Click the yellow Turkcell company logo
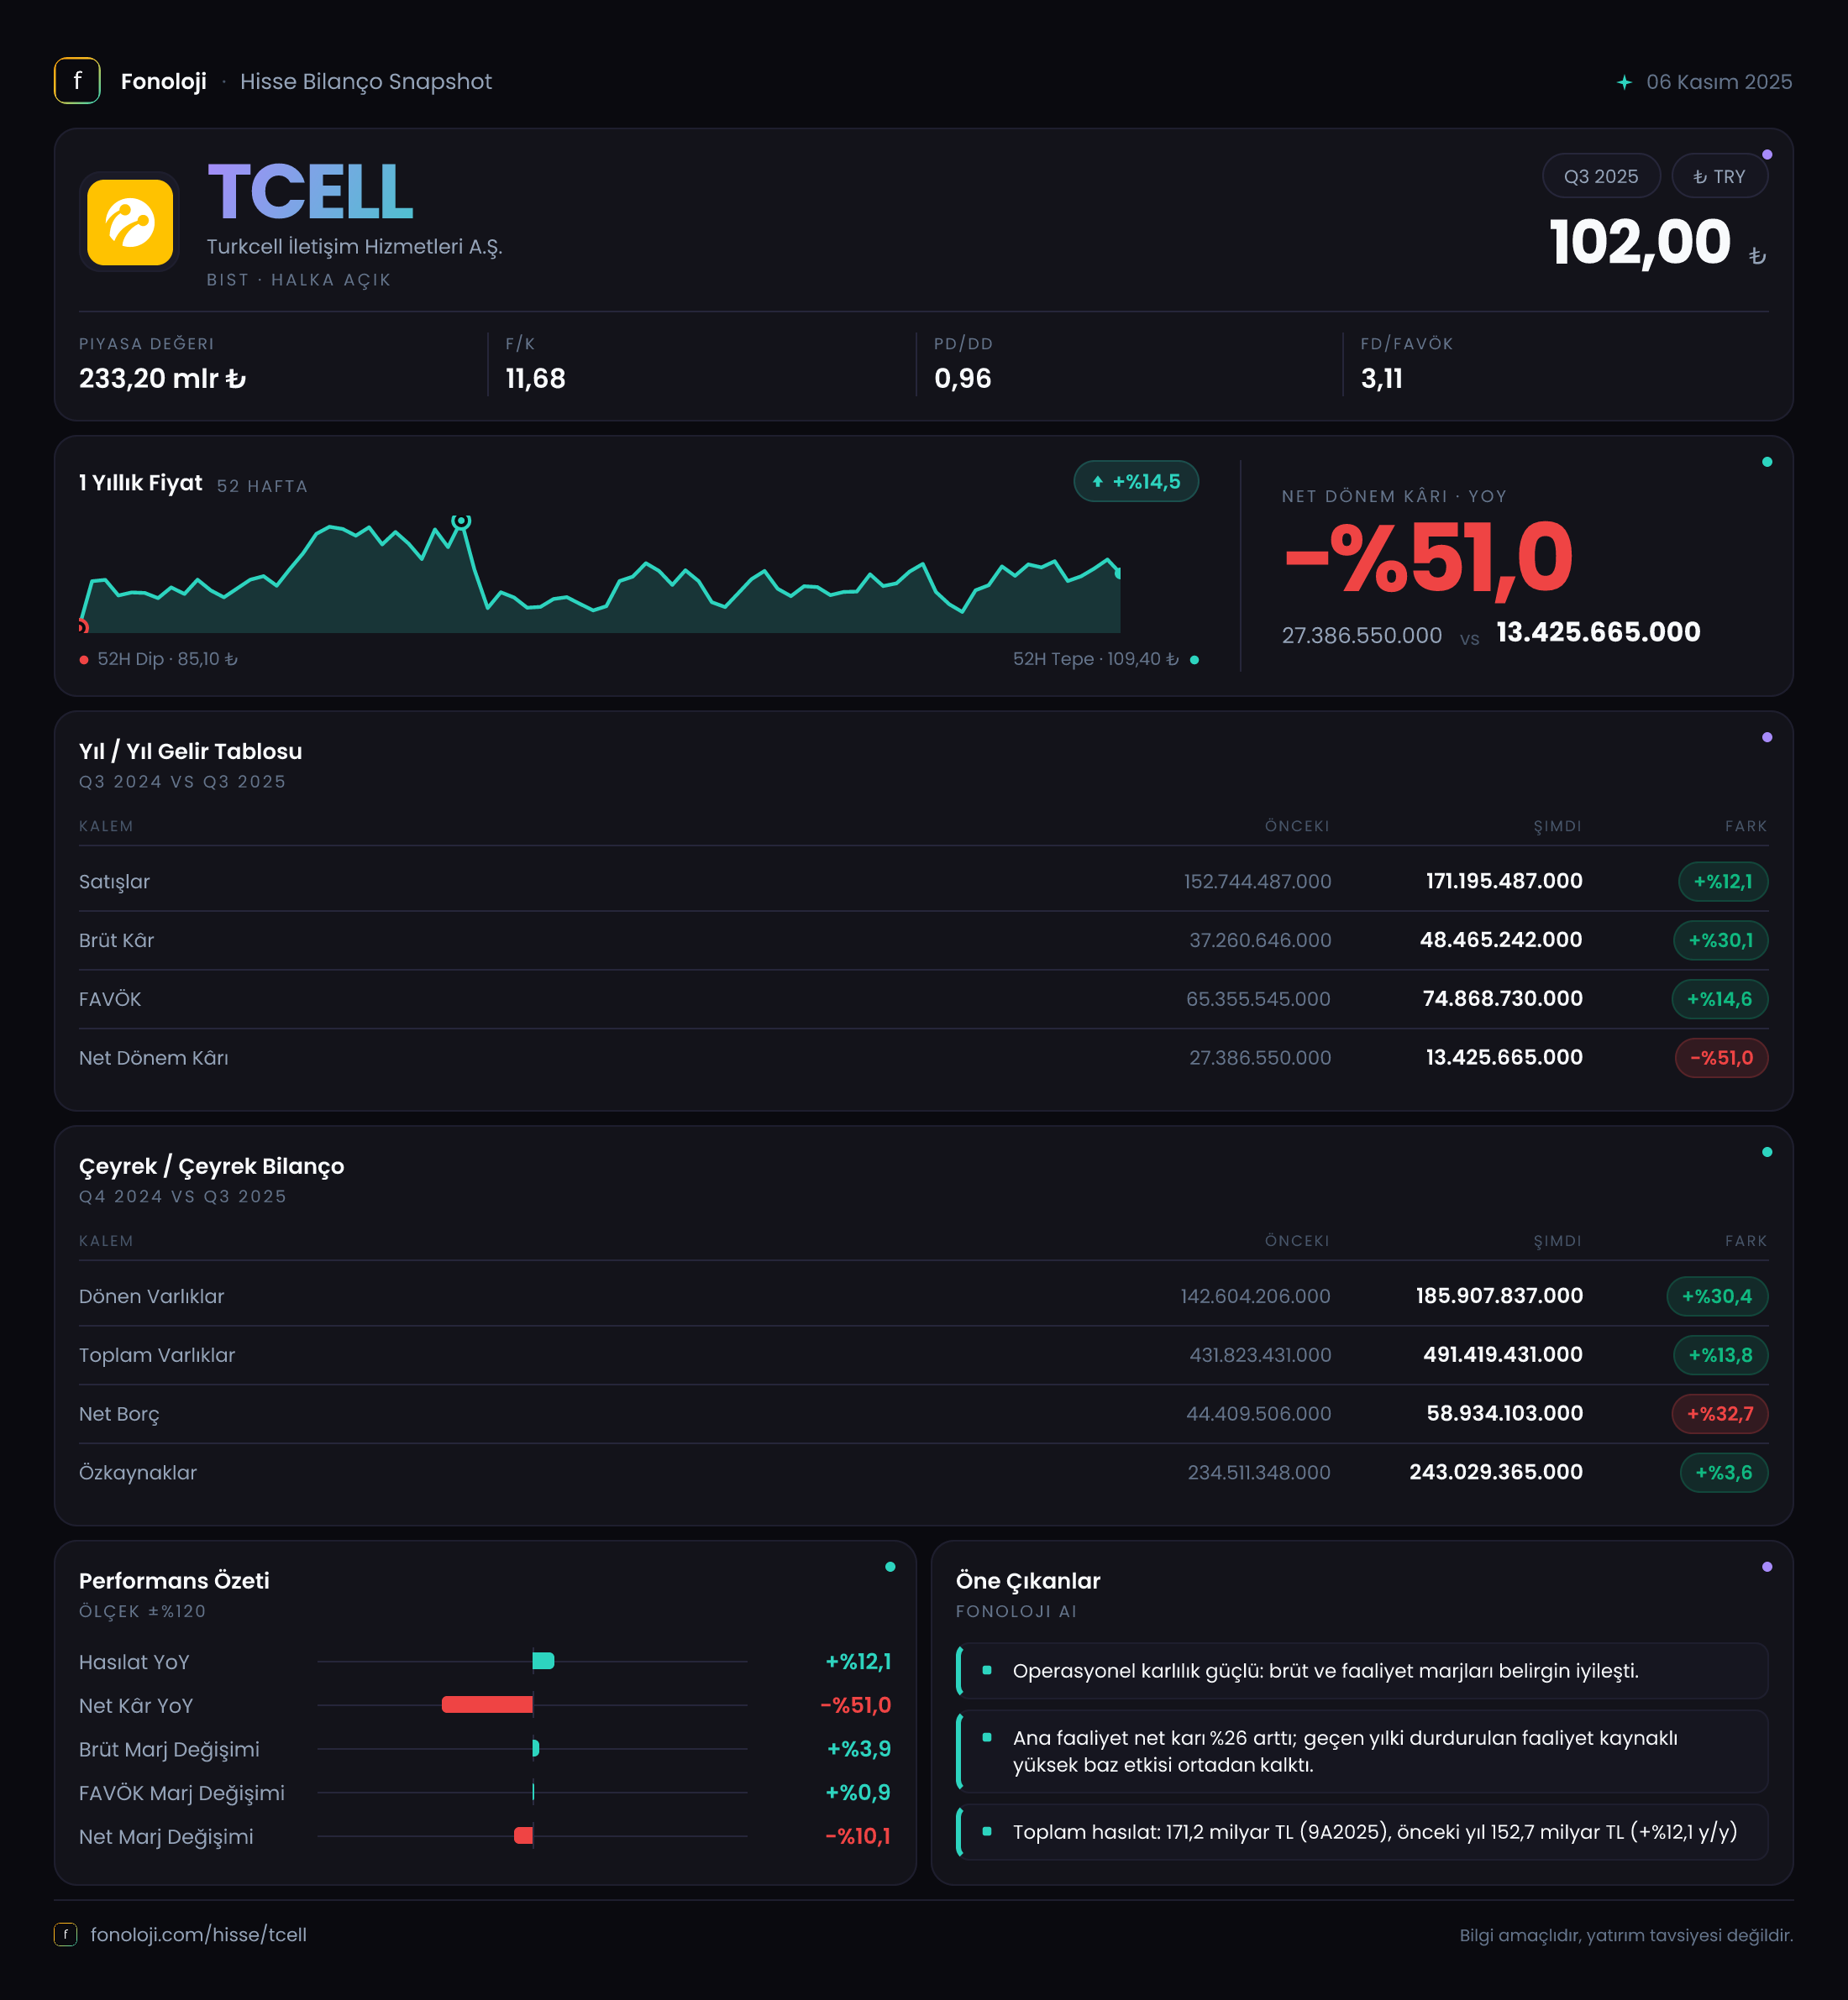Image resolution: width=1848 pixels, height=2000 pixels. coord(130,222)
